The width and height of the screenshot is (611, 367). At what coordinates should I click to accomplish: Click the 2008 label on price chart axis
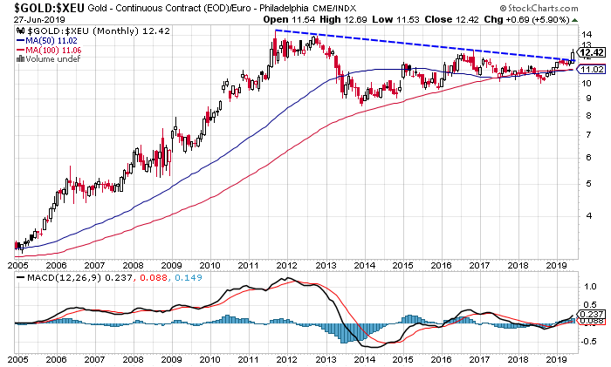[133, 263]
